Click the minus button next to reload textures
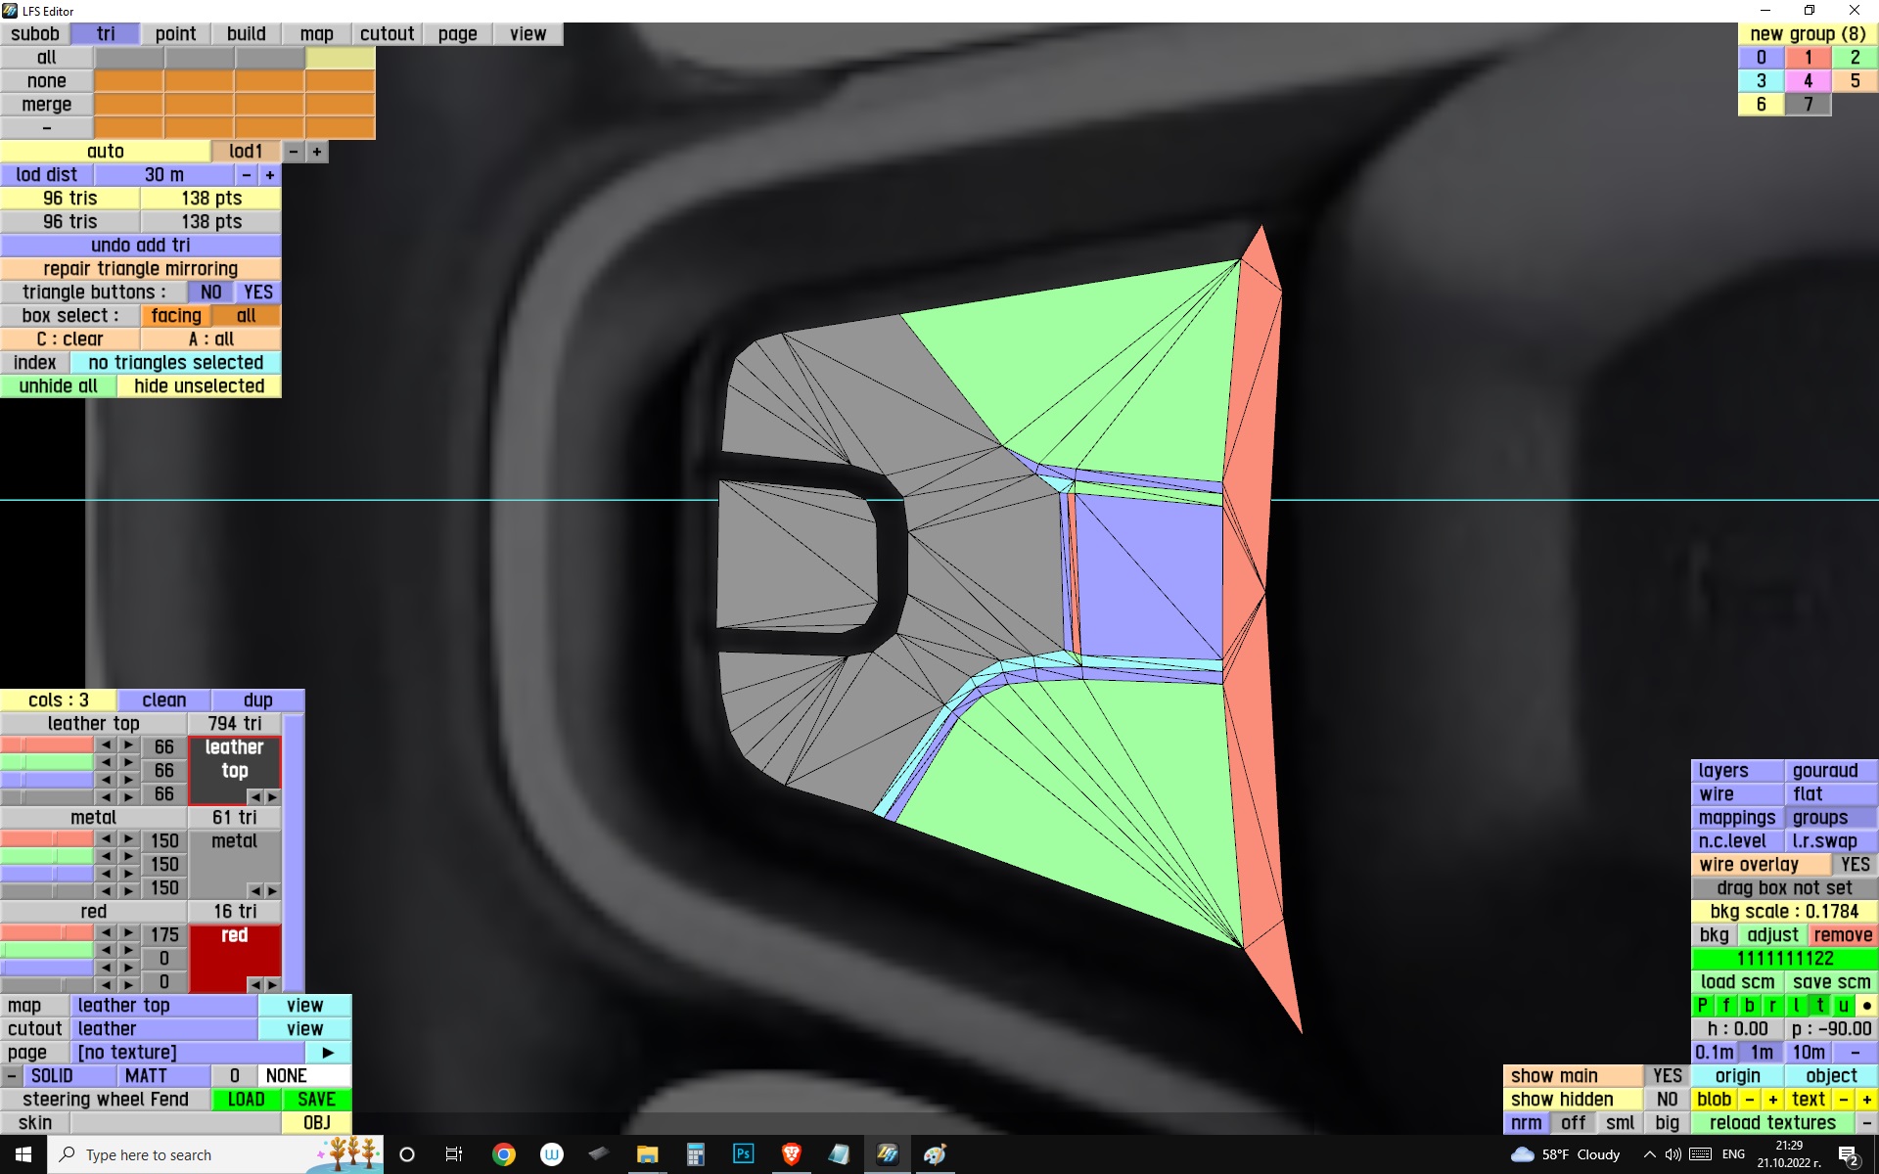This screenshot has height=1174, width=1879. pos(1866,1123)
